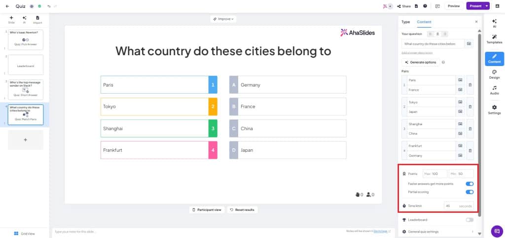This screenshot has height=238, width=505.
Task: Click the redo arrow in header
Action: tap(55, 6)
